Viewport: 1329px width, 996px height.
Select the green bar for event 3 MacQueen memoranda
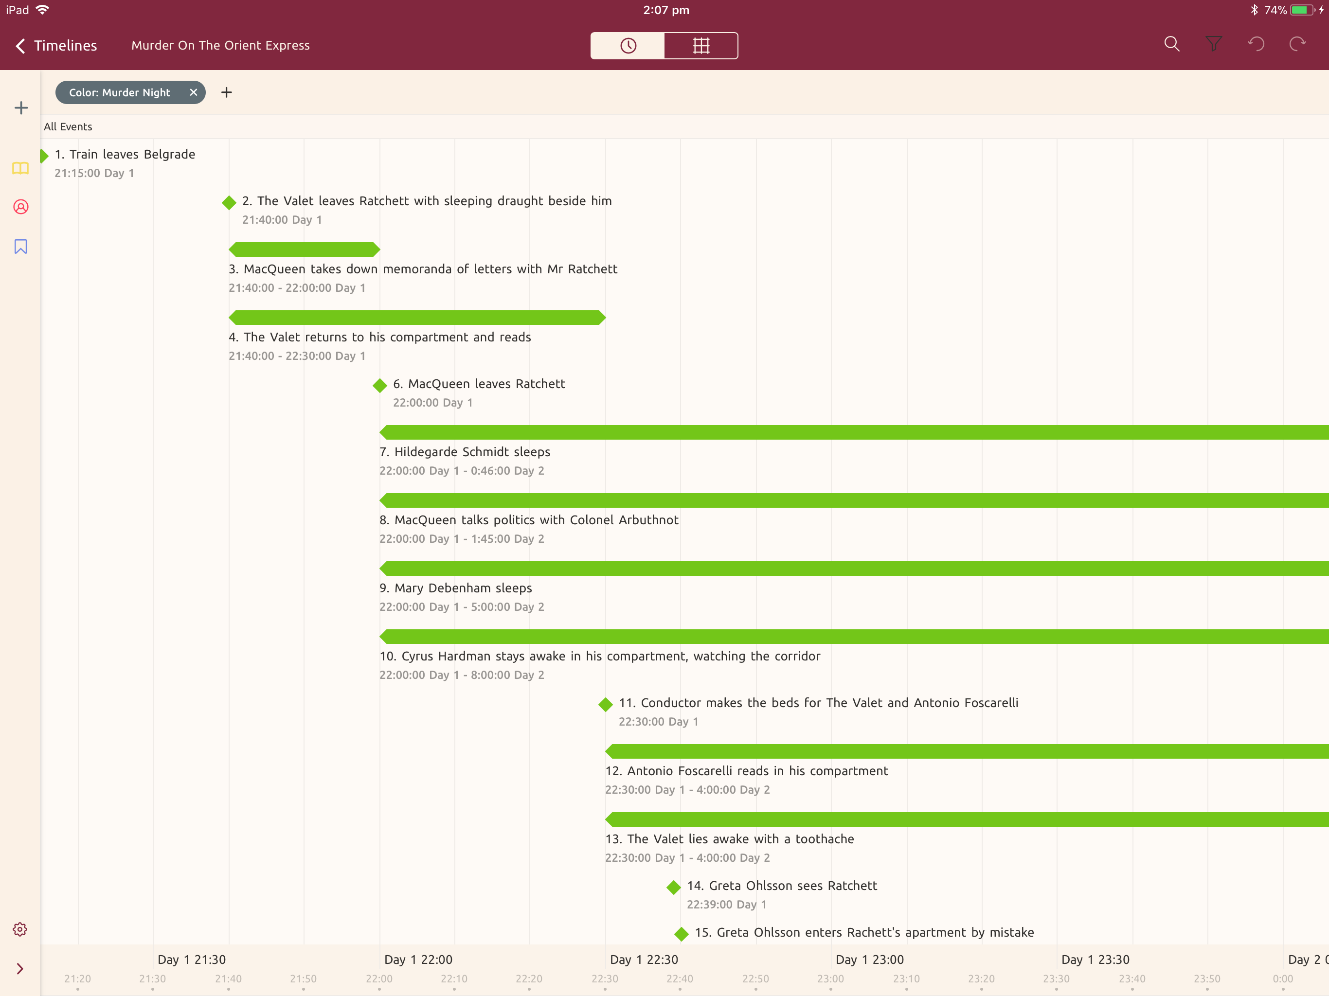[305, 249]
